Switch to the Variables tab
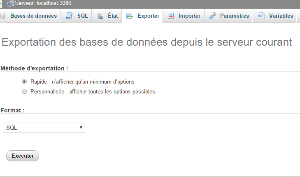This screenshot has height=177, width=300. [274, 16]
